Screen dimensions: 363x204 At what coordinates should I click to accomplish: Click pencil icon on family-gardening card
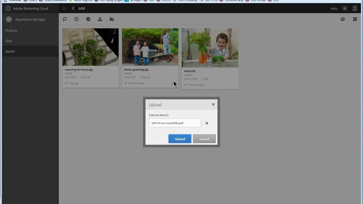[x=126, y=83]
